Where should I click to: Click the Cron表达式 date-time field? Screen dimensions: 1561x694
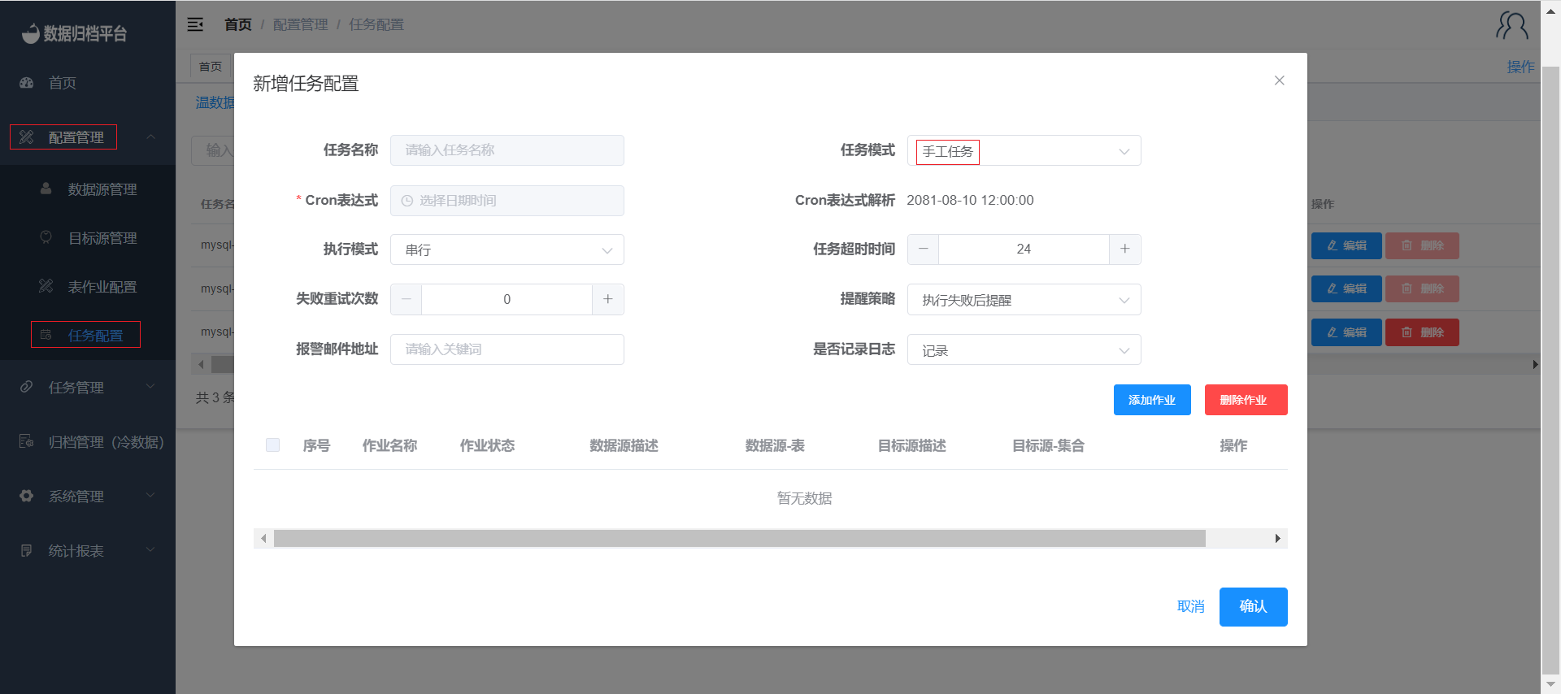(x=507, y=201)
